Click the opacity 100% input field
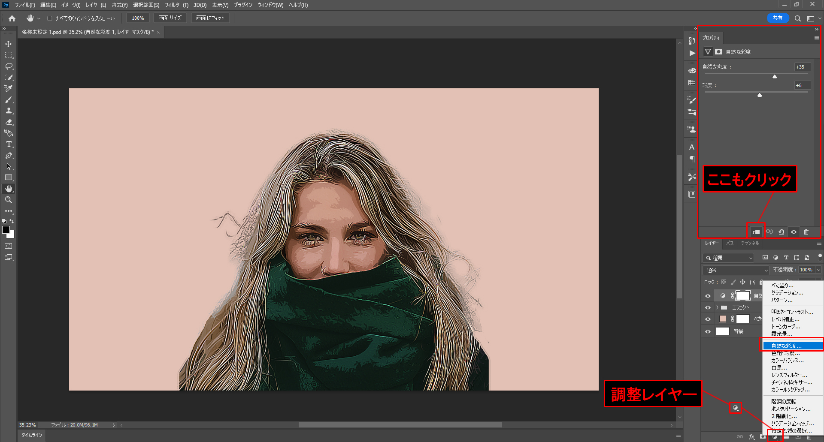This screenshot has height=442, width=824. [x=806, y=270]
